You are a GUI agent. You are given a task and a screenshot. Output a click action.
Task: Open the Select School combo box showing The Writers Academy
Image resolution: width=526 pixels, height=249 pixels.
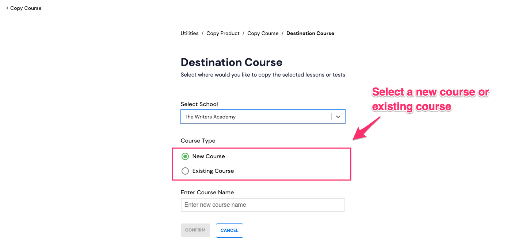click(x=263, y=117)
